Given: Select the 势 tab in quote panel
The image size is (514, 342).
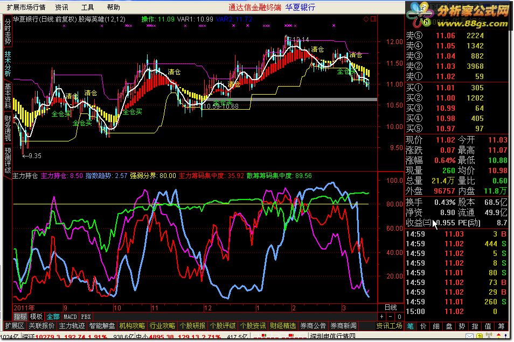Looking at the screenshot, I should pos(462,326).
